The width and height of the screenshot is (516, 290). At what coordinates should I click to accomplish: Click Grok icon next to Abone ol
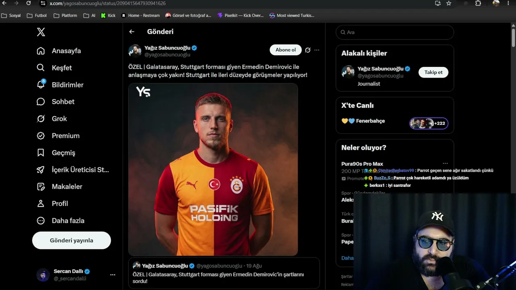(x=308, y=50)
